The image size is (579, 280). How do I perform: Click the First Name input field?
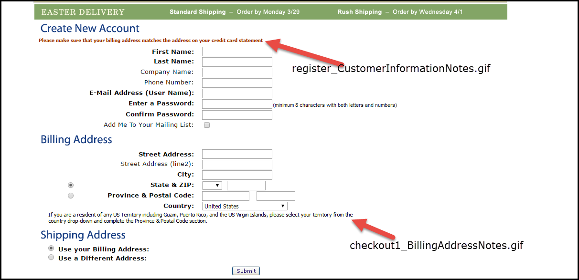pyautogui.click(x=237, y=52)
